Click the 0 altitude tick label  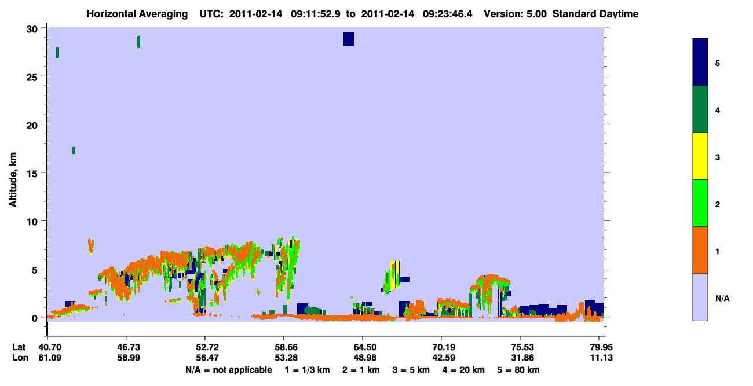coord(36,317)
